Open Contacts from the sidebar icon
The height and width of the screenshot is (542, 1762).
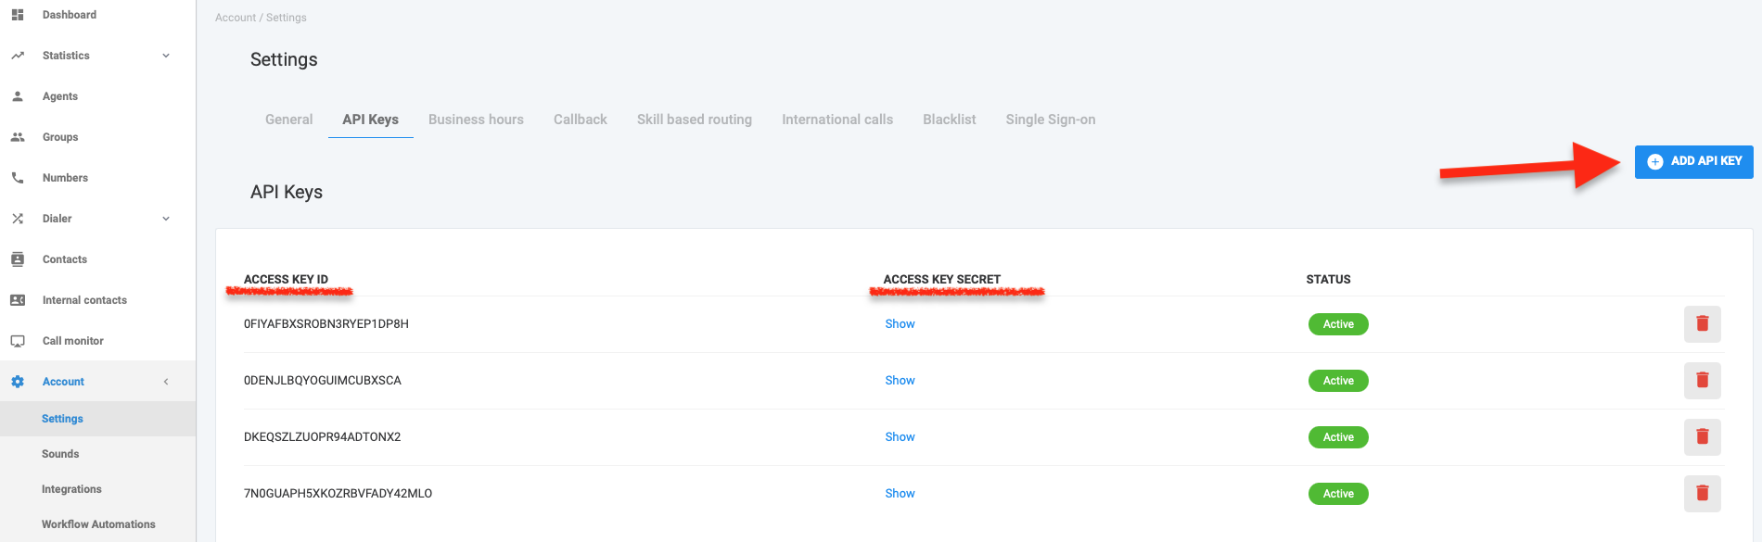(18, 258)
